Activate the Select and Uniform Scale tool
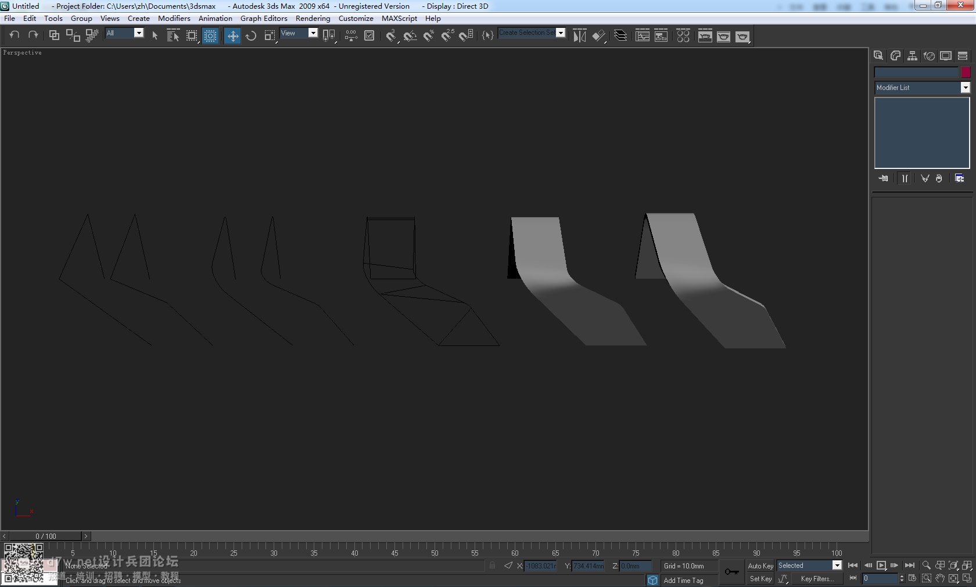Image resolution: width=976 pixels, height=587 pixels. point(270,35)
